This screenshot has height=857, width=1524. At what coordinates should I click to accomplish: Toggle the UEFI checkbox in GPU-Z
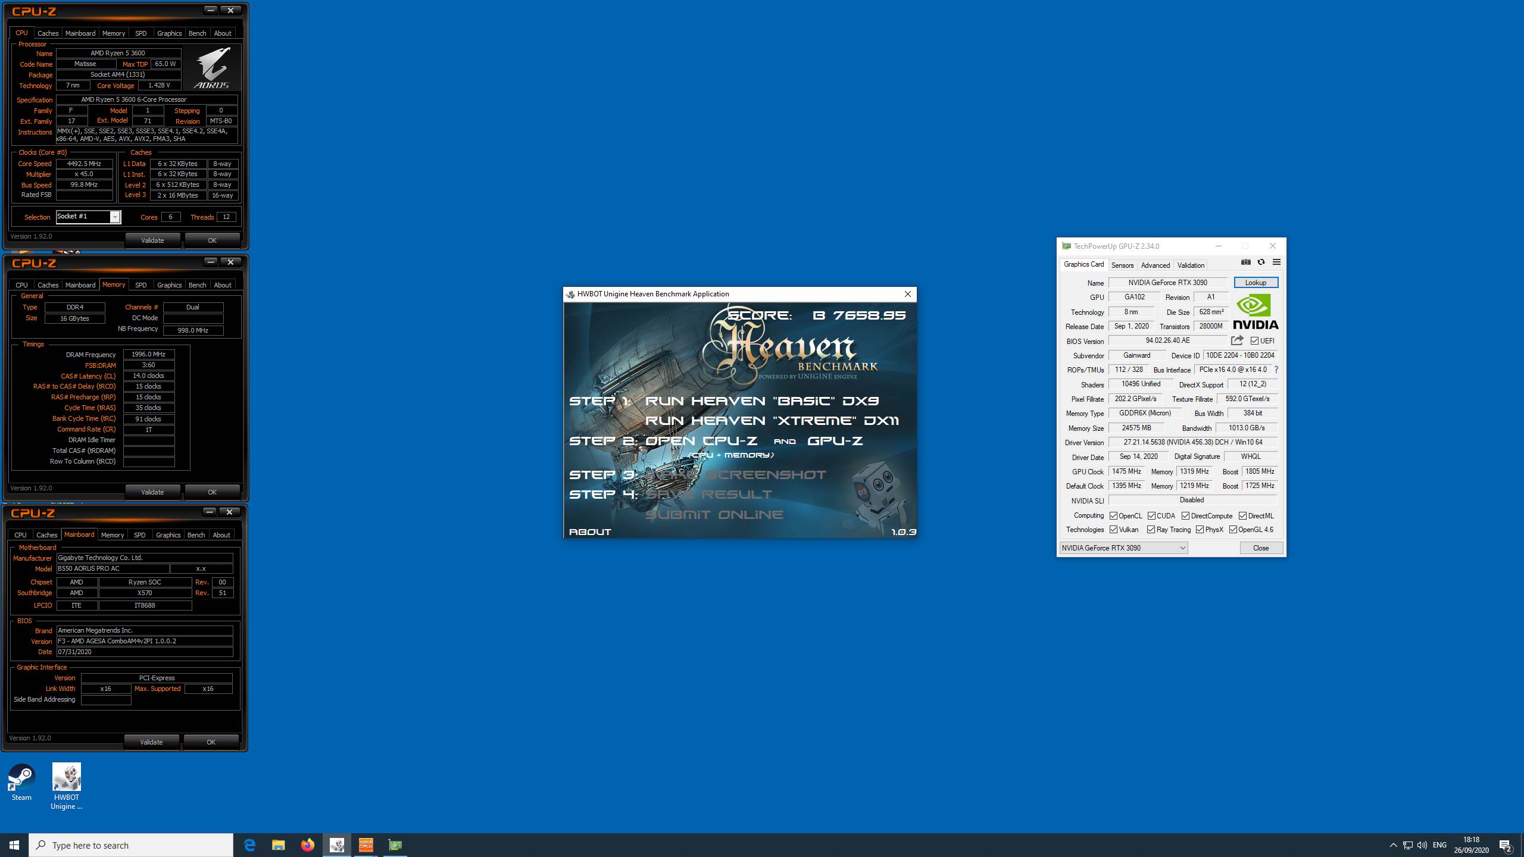[x=1254, y=341]
